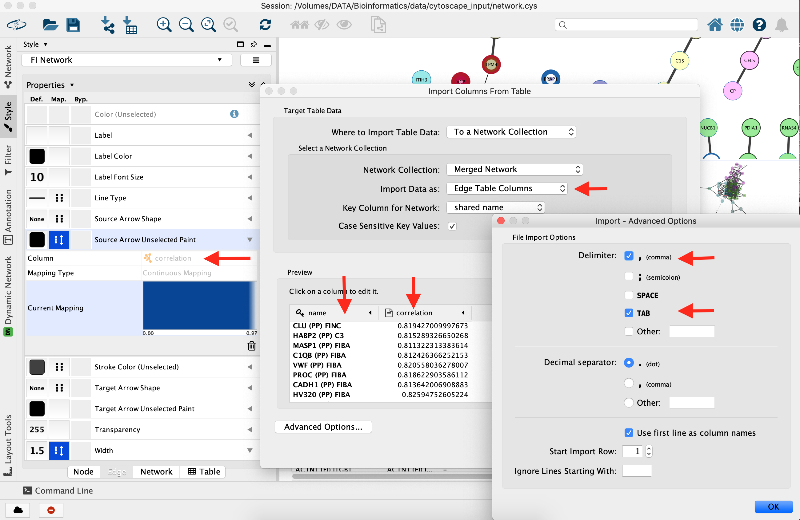
Task: Switch to the Node style tab
Action: tap(83, 472)
